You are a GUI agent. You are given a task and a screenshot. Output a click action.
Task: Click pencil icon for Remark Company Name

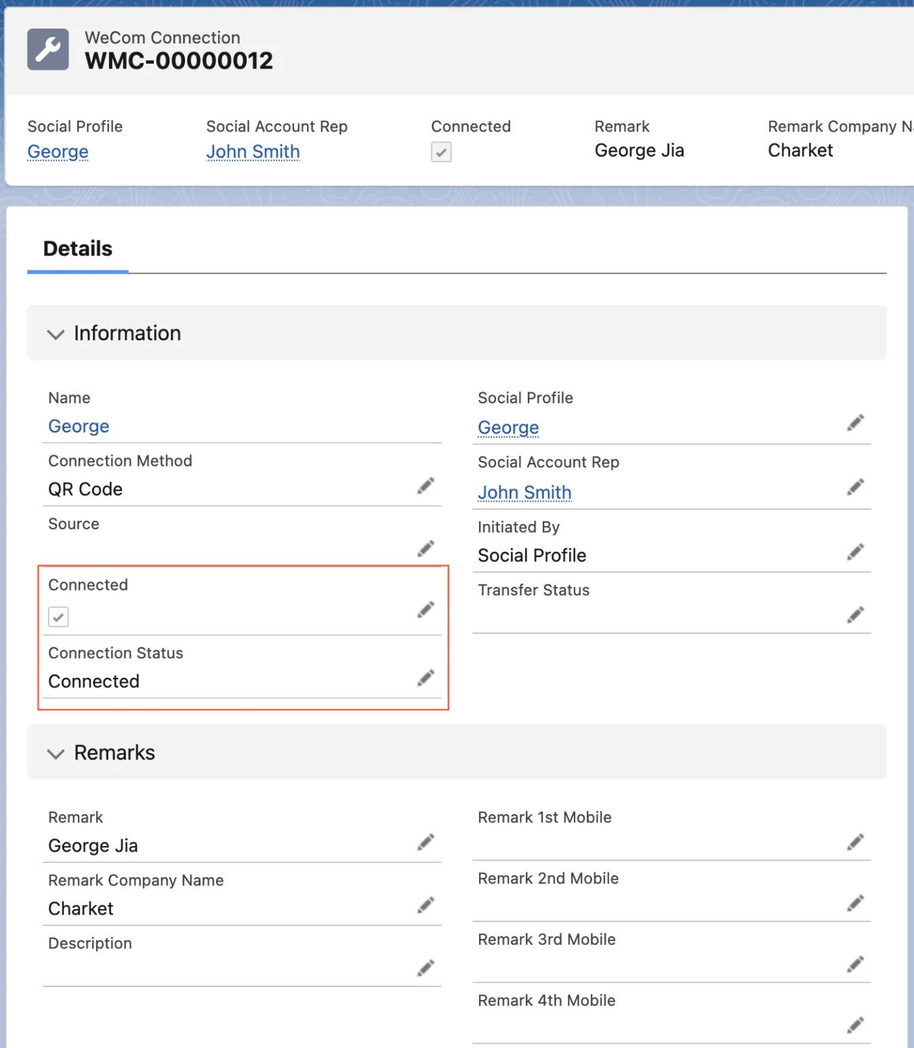pyautogui.click(x=425, y=905)
